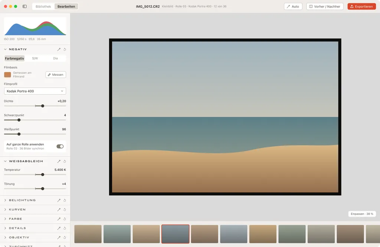This screenshot has width=380, height=247.
Task: Open the Filmprofil Kodak Portra 400 dropdown
Action: point(35,91)
